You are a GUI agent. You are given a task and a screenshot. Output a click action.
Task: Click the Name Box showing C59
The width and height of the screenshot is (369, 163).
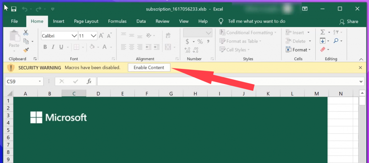click(x=24, y=81)
